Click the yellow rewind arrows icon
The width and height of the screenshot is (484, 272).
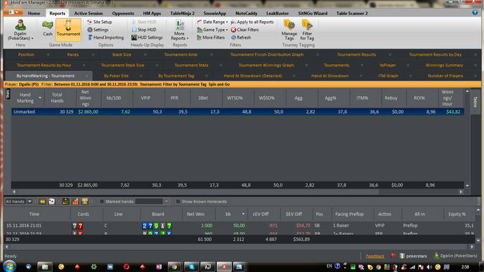point(42,202)
